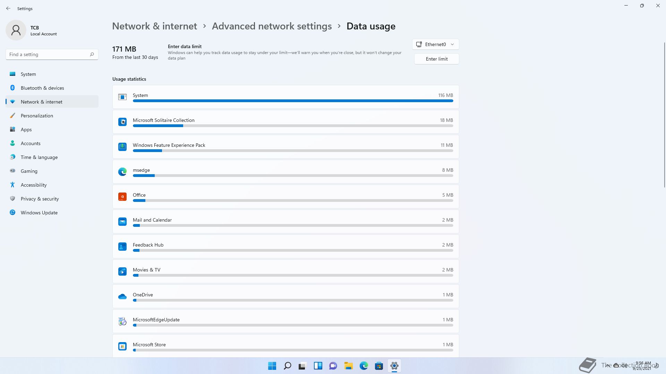Click the Office 5 MB value
Screen dimensions: 666x374
point(447,195)
